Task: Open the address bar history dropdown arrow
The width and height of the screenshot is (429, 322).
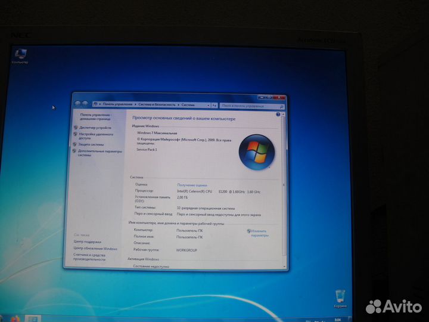Action: (x=208, y=105)
